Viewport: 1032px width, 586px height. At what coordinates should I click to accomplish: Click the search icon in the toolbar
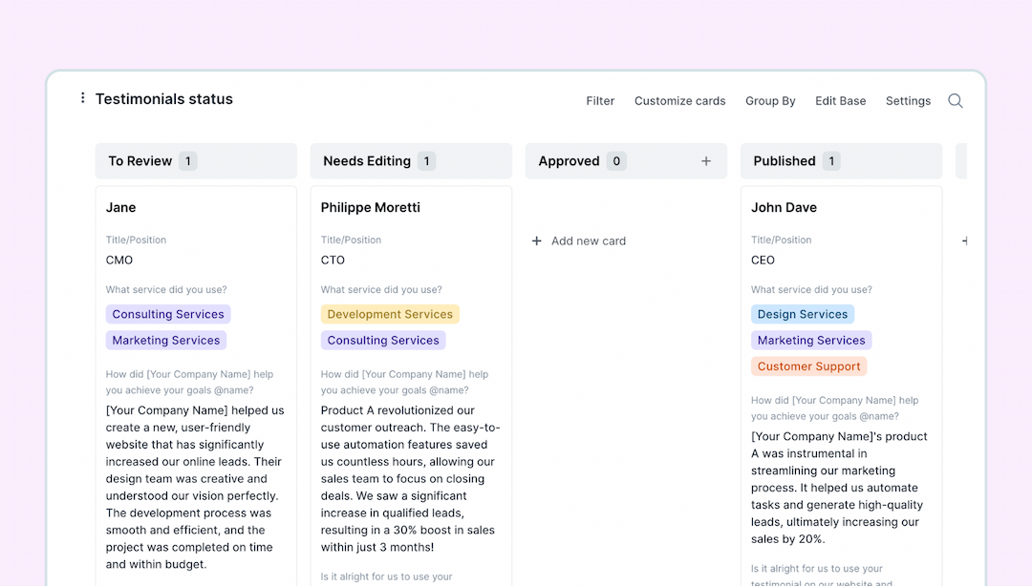[955, 100]
